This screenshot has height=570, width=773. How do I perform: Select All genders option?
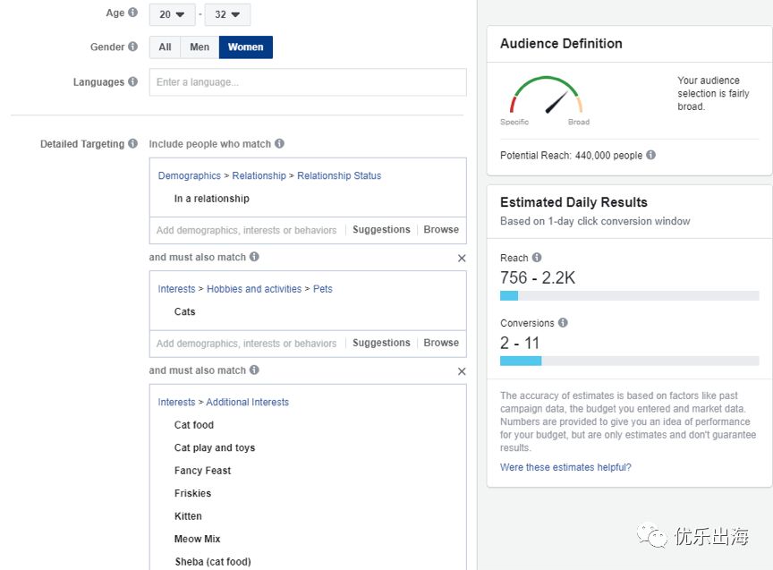(x=165, y=47)
